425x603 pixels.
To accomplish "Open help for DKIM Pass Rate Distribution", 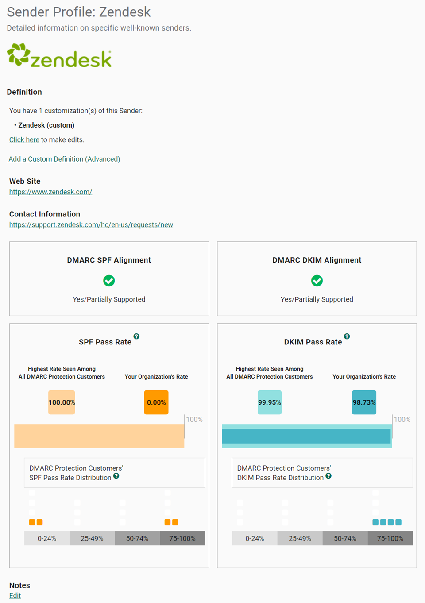I will [328, 476].
